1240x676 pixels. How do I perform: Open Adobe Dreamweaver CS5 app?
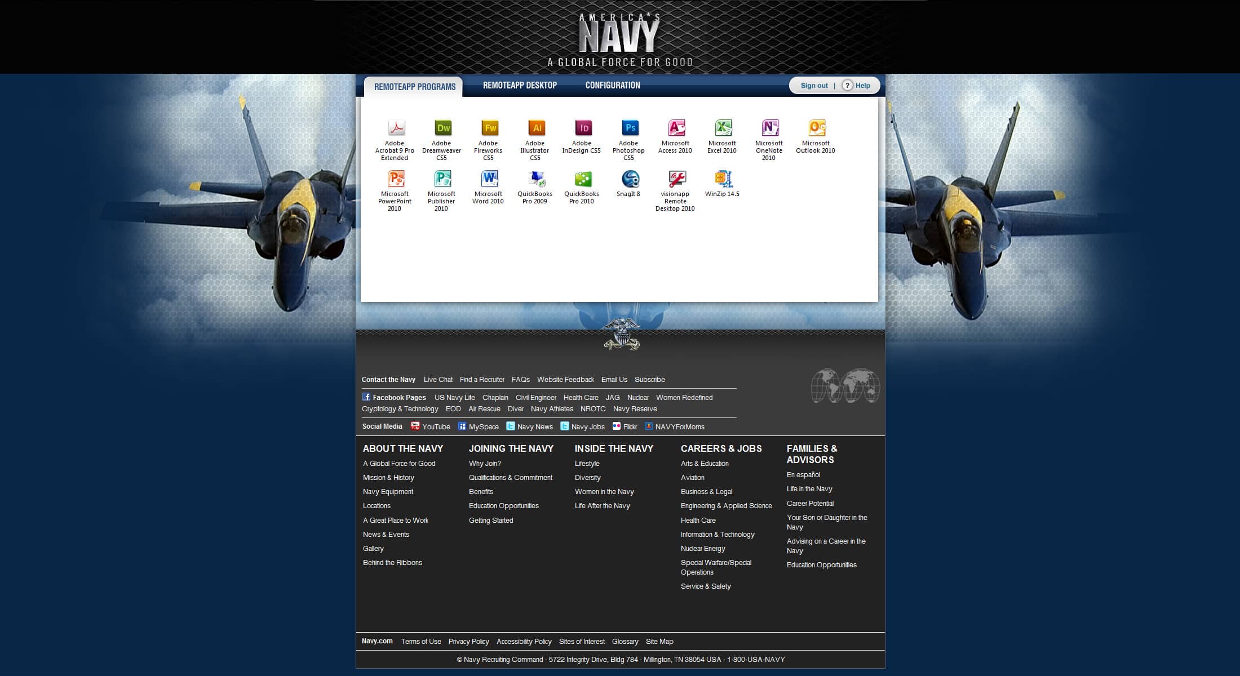pos(442,140)
